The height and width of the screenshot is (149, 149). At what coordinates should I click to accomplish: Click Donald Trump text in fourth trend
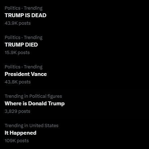pyautogui.click(x=46, y=104)
